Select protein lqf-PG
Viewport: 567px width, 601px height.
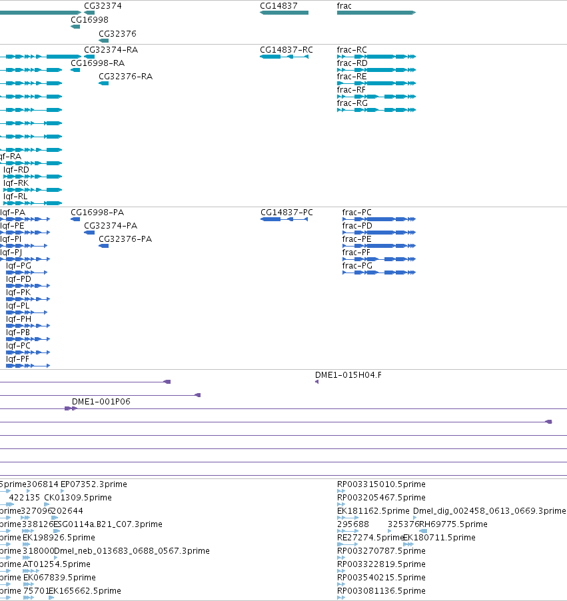click(x=19, y=266)
